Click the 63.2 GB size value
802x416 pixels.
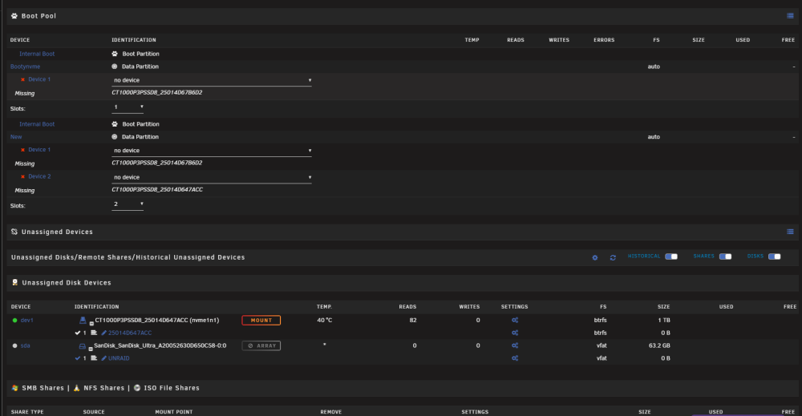[x=659, y=345]
